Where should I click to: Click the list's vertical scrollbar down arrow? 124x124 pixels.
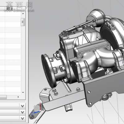23,92
